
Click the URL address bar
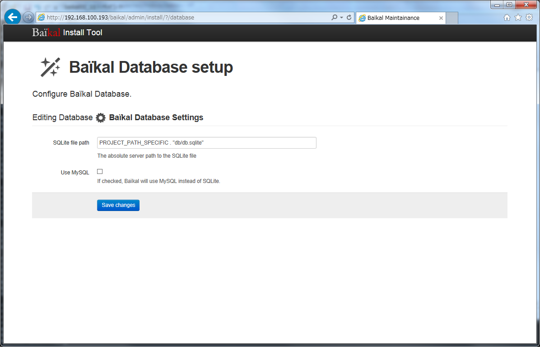click(185, 18)
